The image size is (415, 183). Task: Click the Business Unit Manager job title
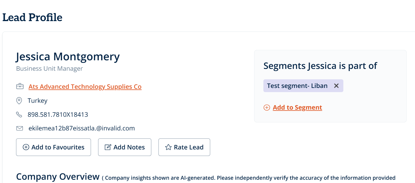[x=49, y=69]
